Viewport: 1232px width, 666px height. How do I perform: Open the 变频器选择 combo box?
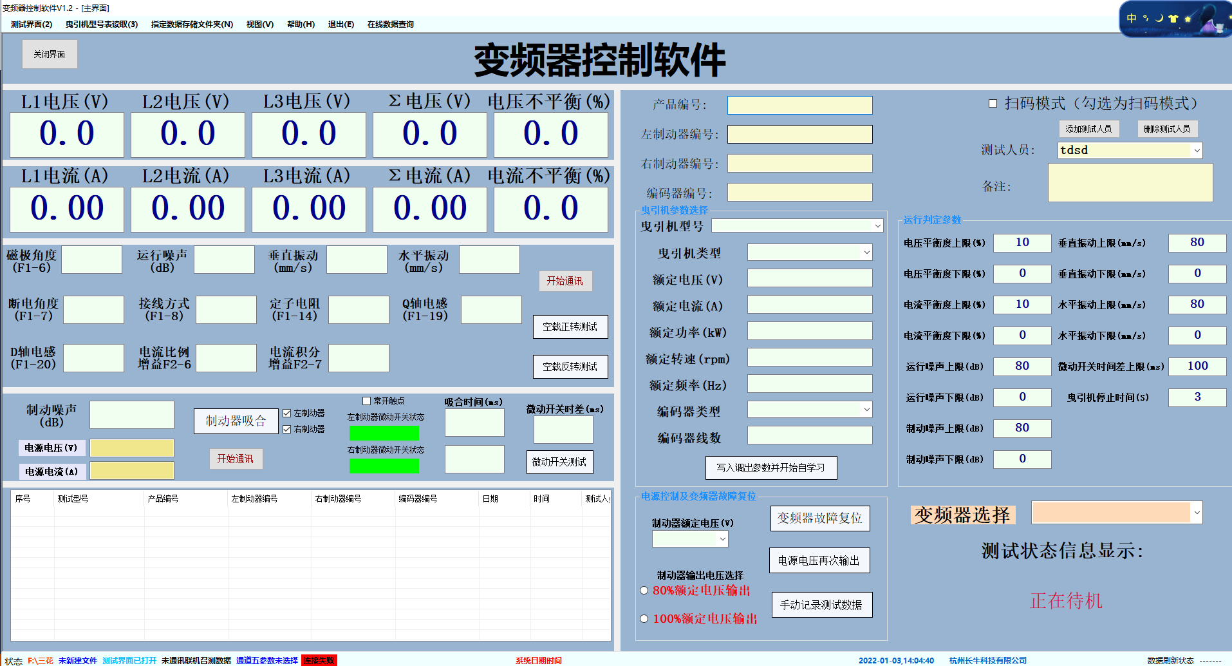(1196, 513)
